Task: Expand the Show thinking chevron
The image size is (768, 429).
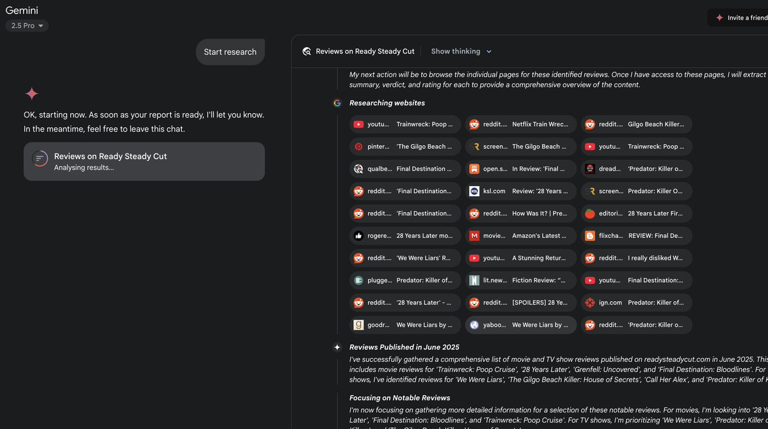Action: 489,52
